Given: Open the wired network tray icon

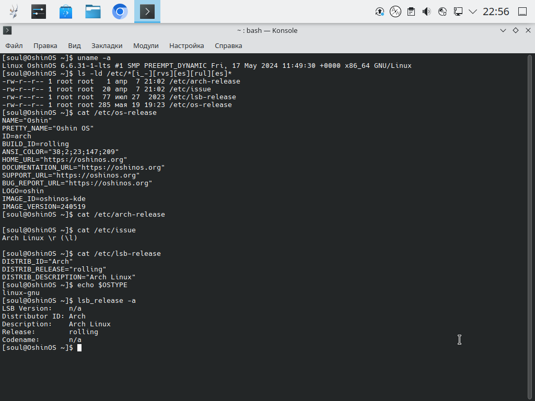Looking at the screenshot, I should pyautogui.click(x=458, y=11).
